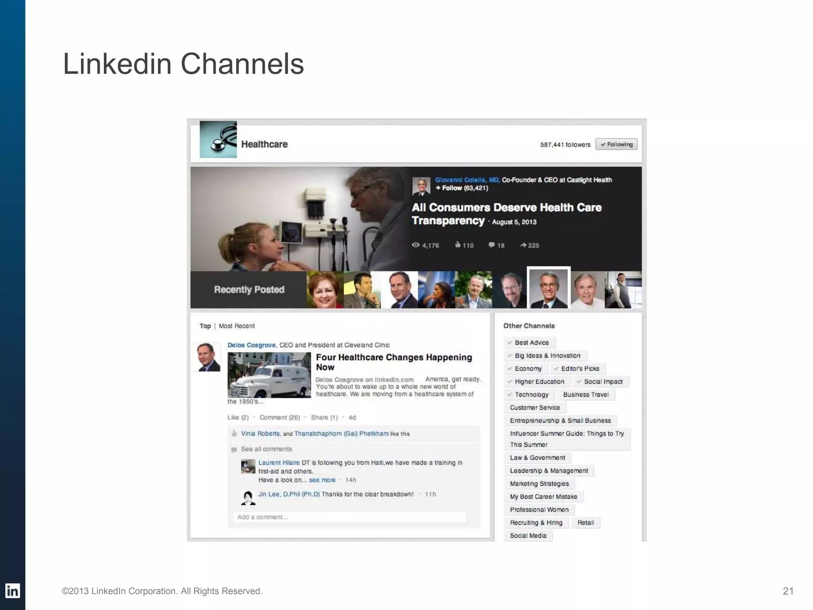
Task: Open the Business Travel channel
Action: (x=586, y=395)
